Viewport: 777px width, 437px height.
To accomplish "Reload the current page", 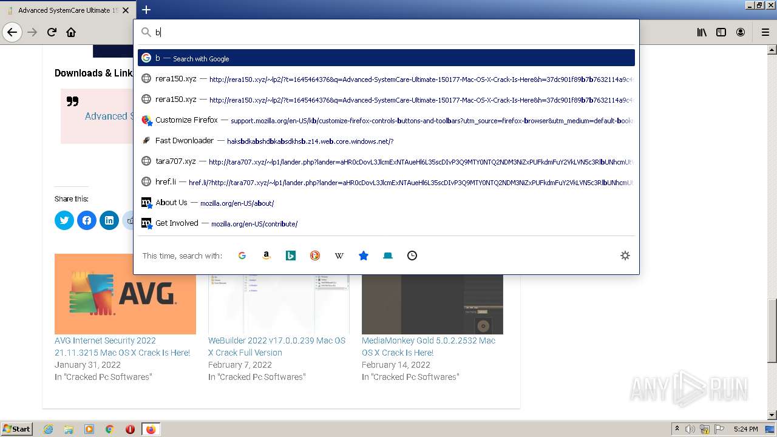I will [x=52, y=32].
